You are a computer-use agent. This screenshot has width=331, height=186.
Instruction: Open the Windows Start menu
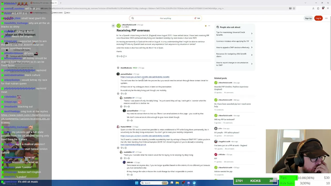pyautogui.click(x=137, y=183)
